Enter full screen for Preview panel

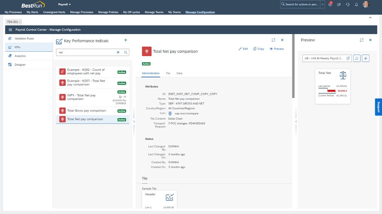[x=362, y=40]
